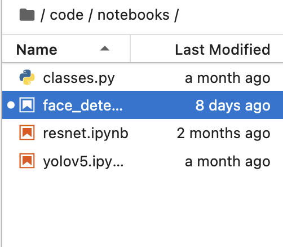Click 'a month ago' date of classes.py
Image resolution: width=283 pixels, height=247 pixels.
(x=228, y=78)
